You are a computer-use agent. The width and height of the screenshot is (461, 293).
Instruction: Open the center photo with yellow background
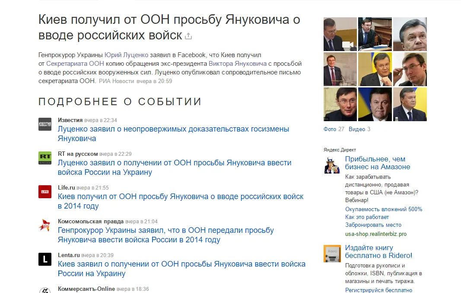[375, 69]
